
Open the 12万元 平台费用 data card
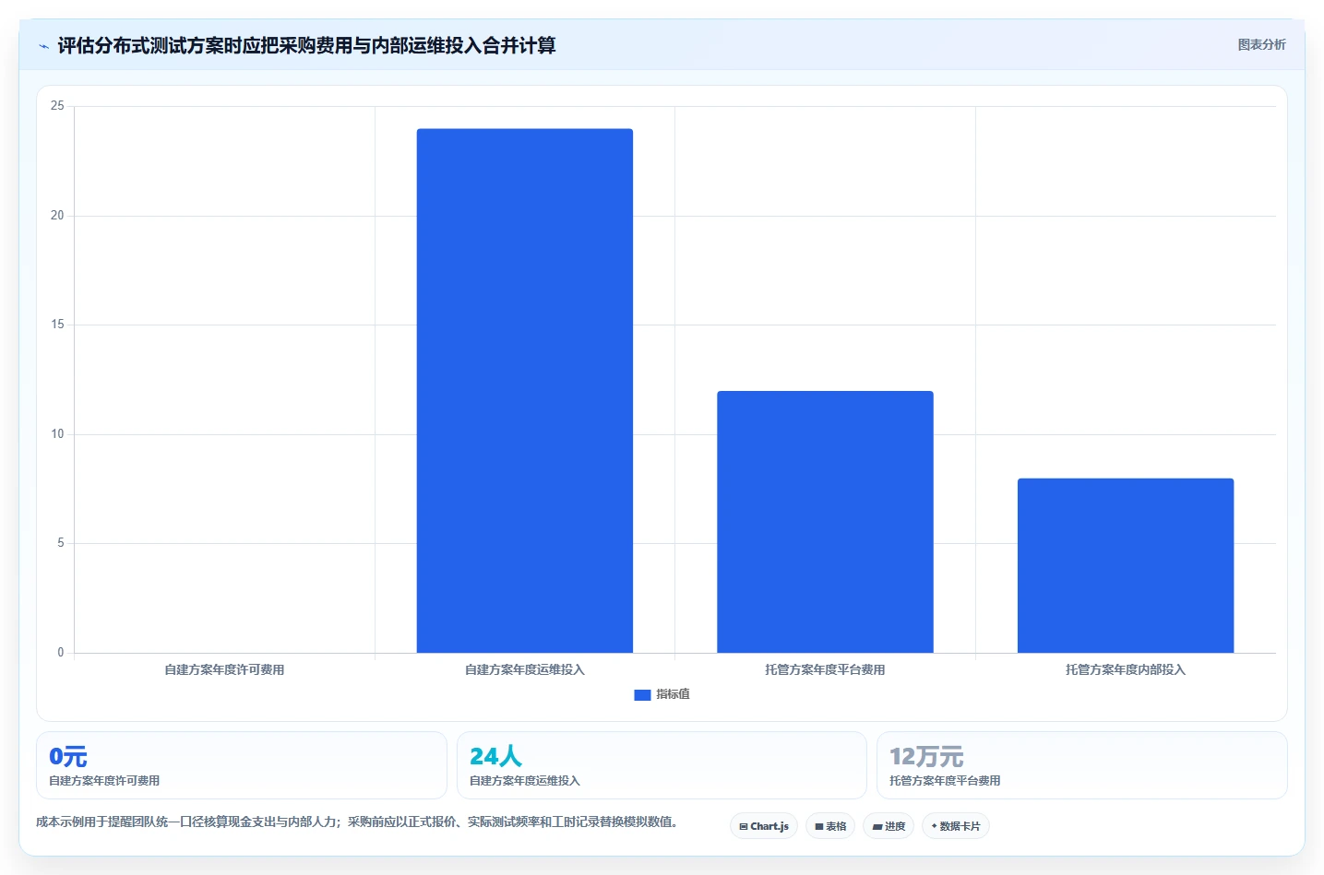coord(1081,765)
